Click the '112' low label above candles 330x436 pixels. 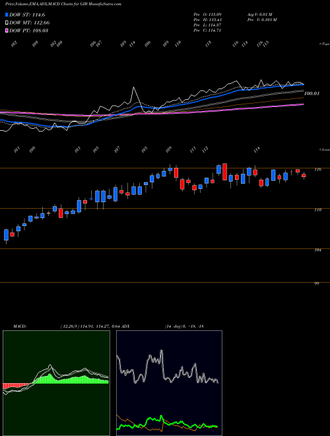[x=205, y=149]
